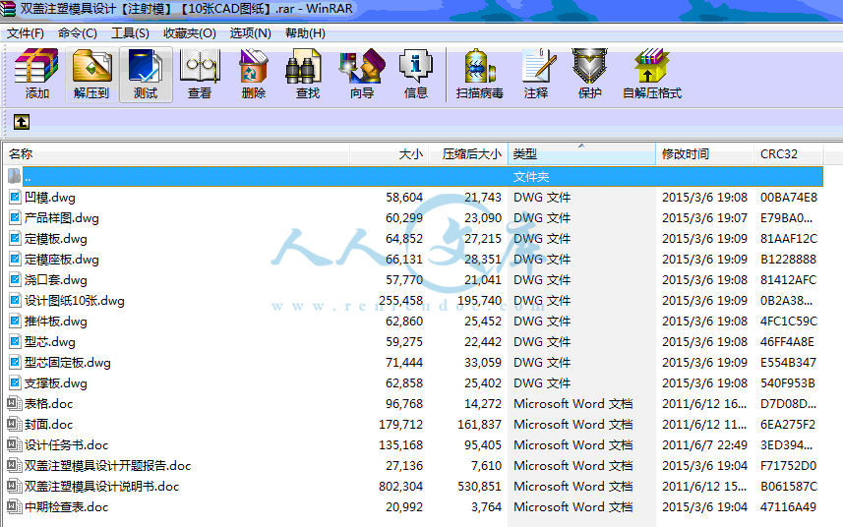Click the icon of 凹模.dwg
843x527 pixels.
tap(15, 198)
